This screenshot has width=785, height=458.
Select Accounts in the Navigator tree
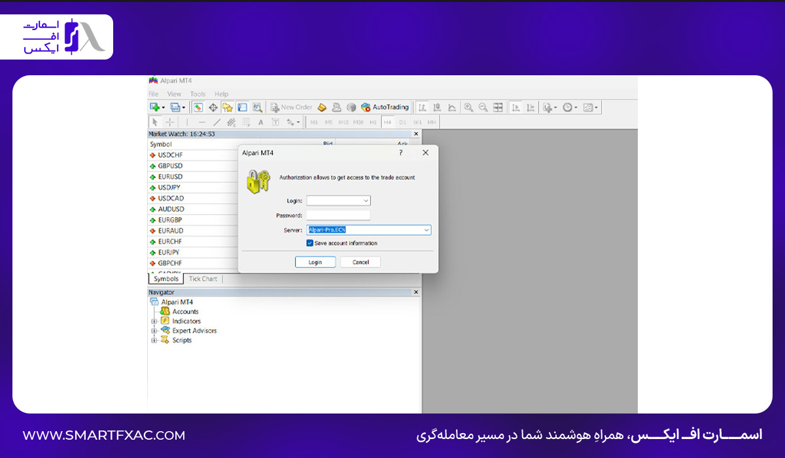[x=185, y=311]
